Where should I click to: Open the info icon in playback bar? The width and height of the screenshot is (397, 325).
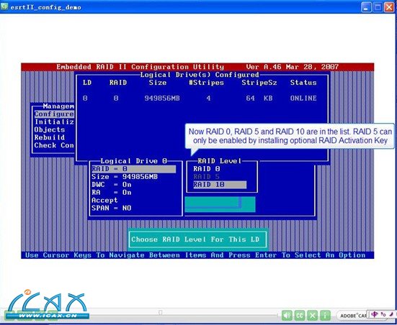(325, 315)
